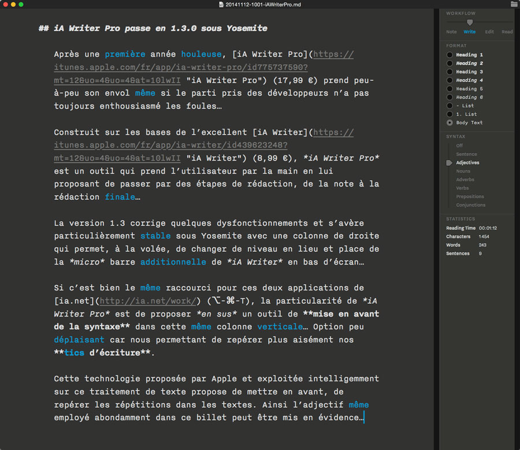Click the green full-screen window button
520x450 pixels.
click(x=21, y=4)
